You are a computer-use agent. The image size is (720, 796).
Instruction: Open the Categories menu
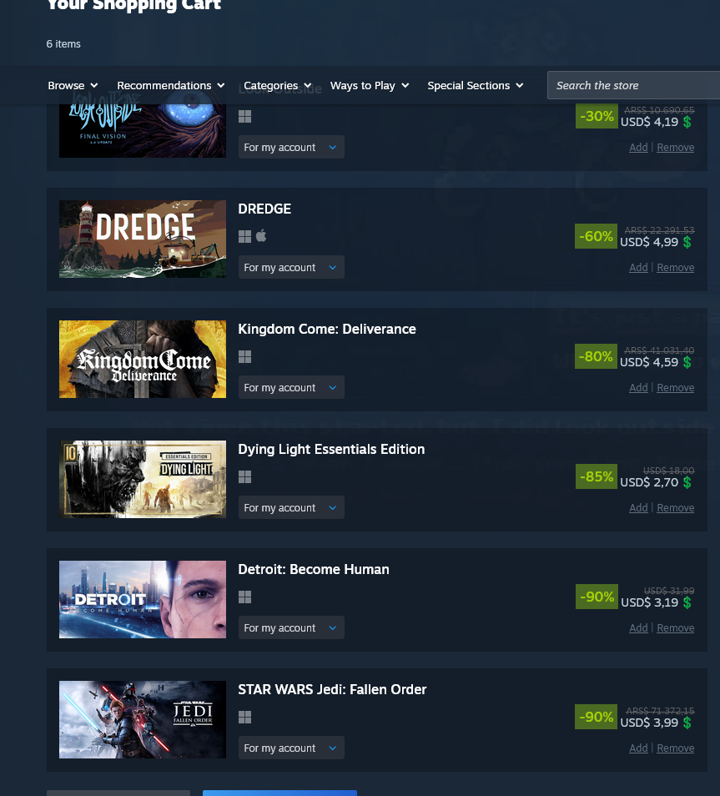tap(277, 86)
